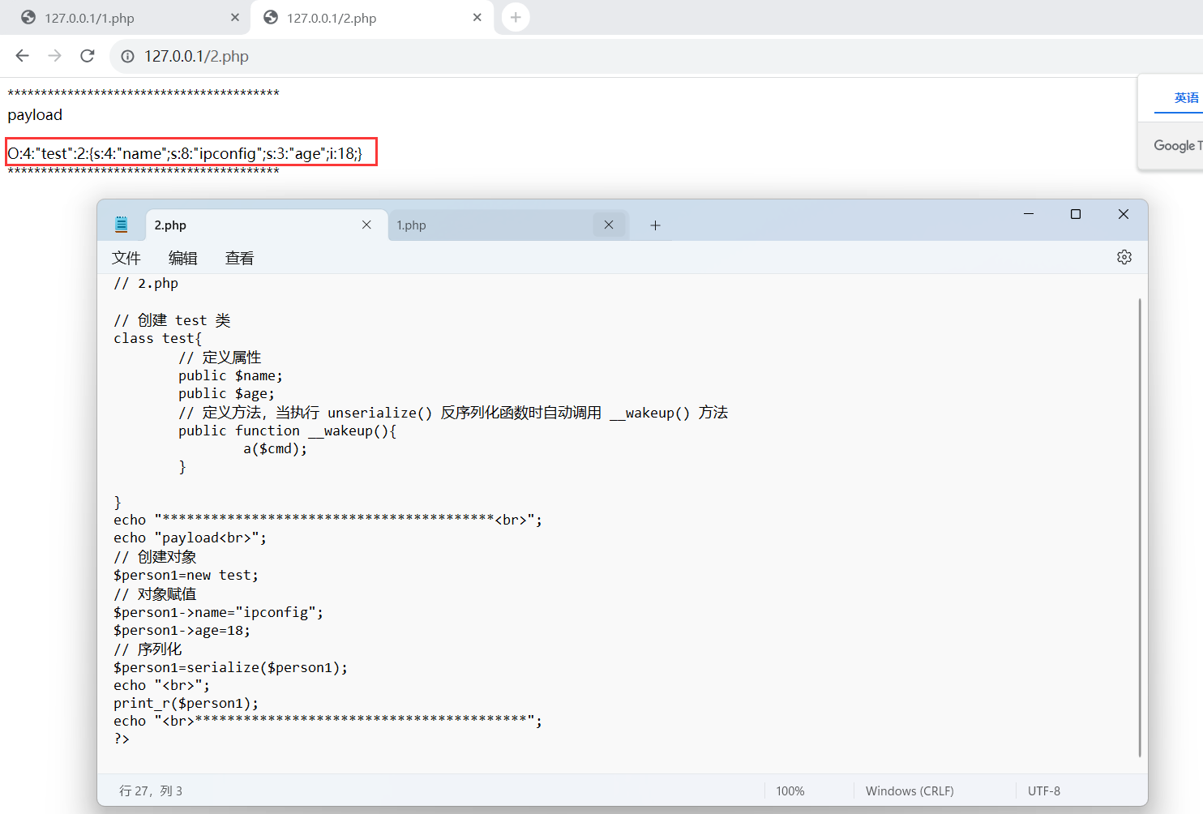The height and width of the screenshot is (814, 1203).
Task: Close the 127.0.0.1/1.php browser tab
Action: 235,17
